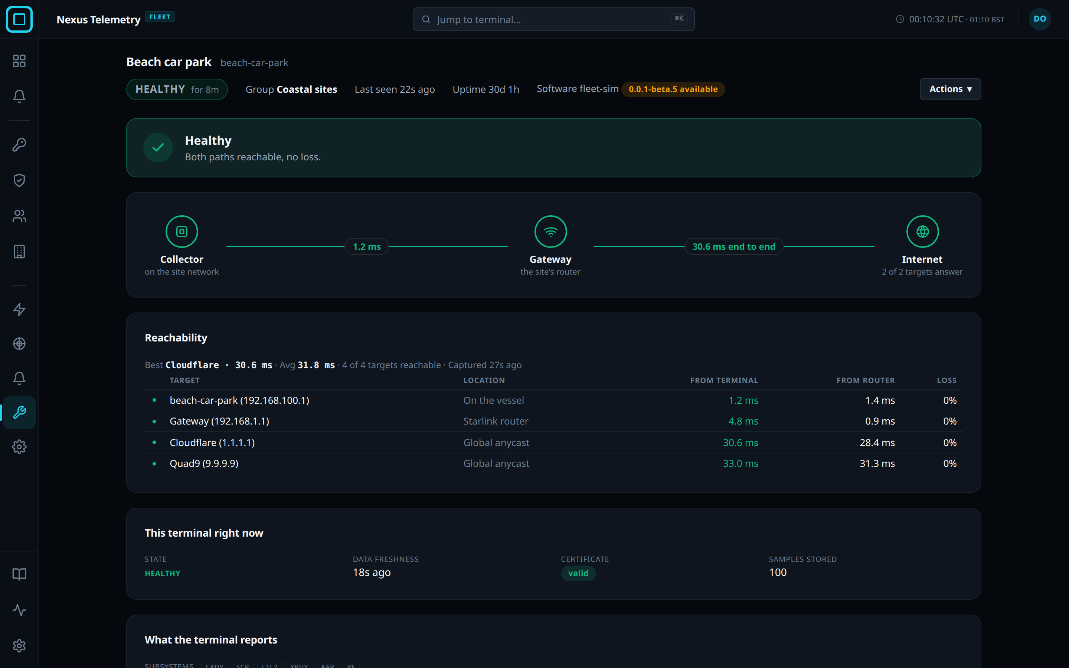Screen dimensions: 1069x668
Task: Open the gear icon just below the wrench
Action: [x=19, y=447]
